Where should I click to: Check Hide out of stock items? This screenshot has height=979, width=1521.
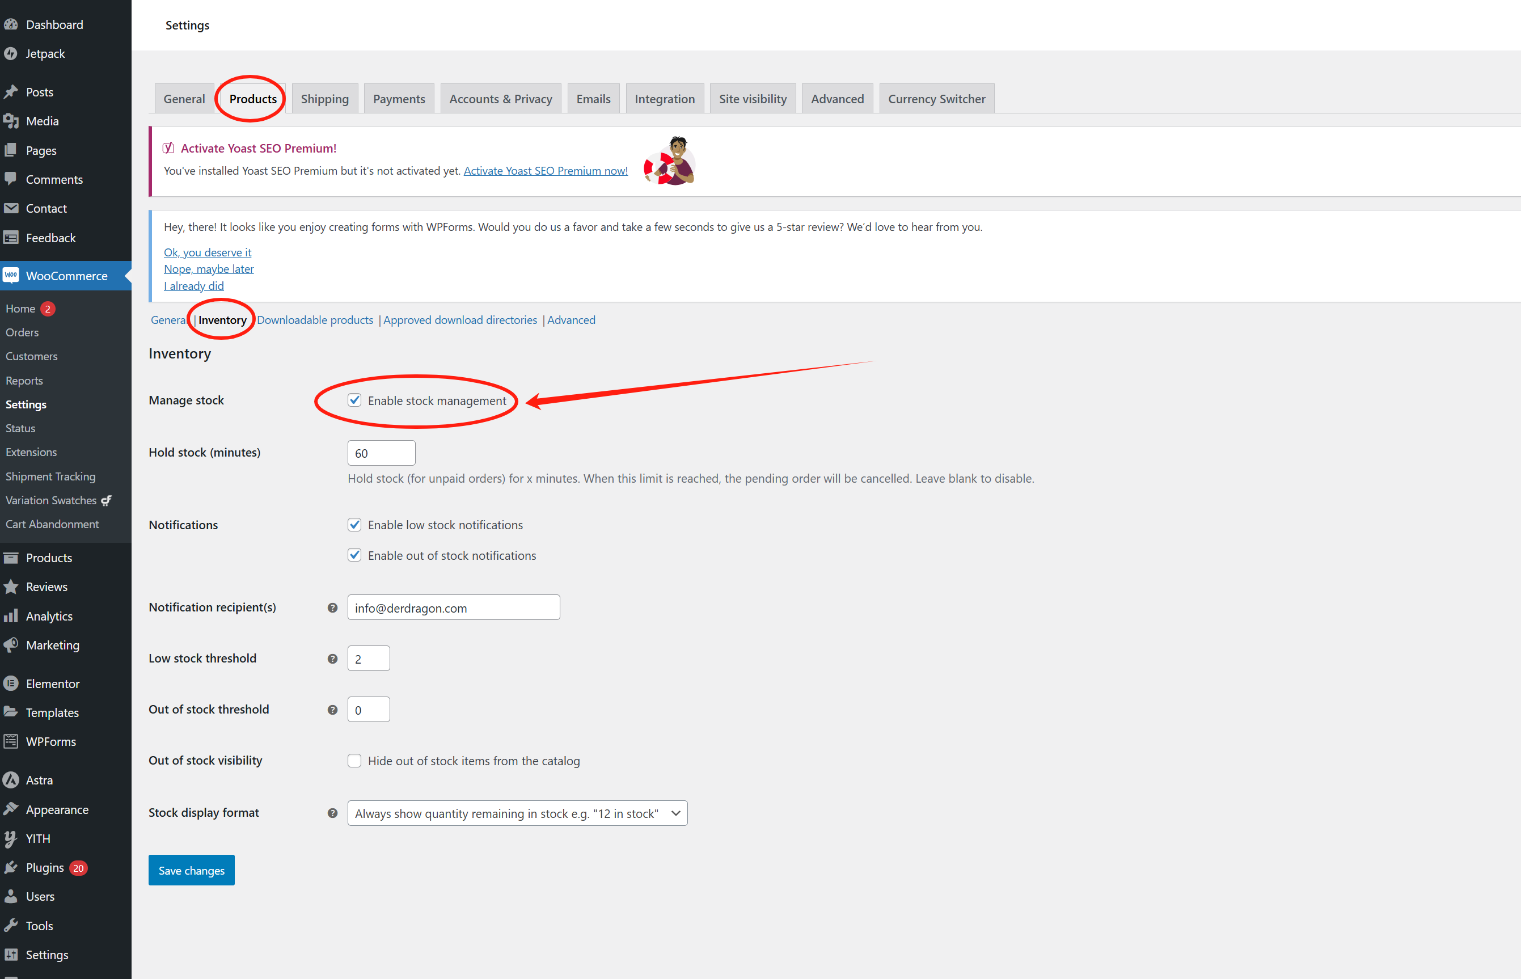tap(354, 761)
